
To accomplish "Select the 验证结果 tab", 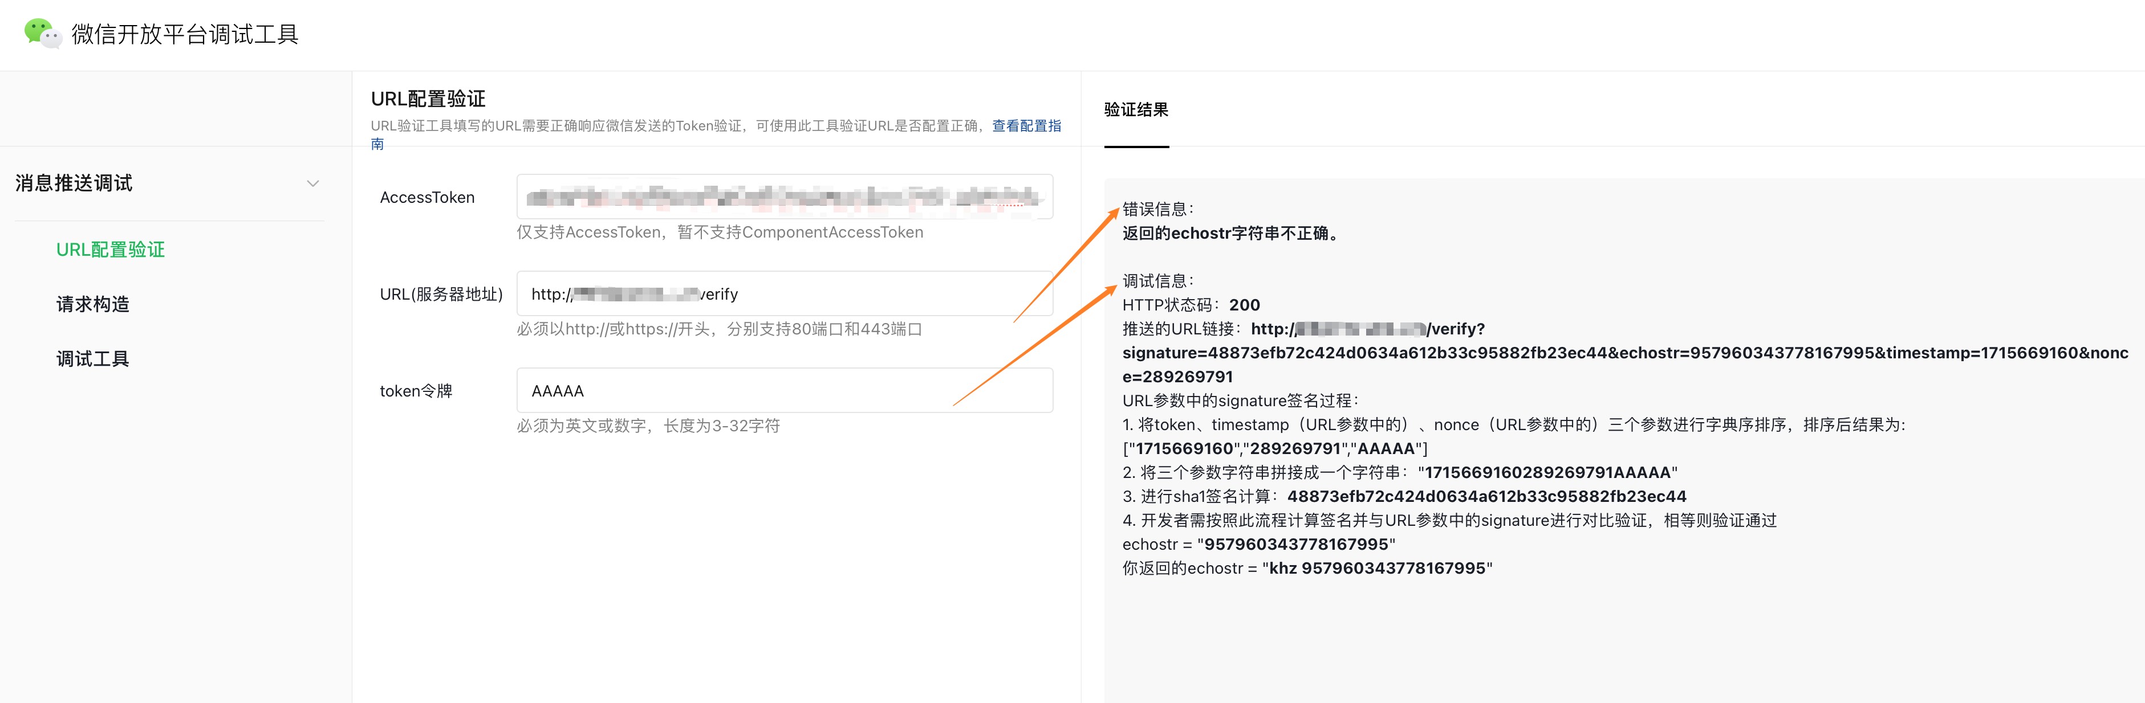I will (x=1136, y=110).
